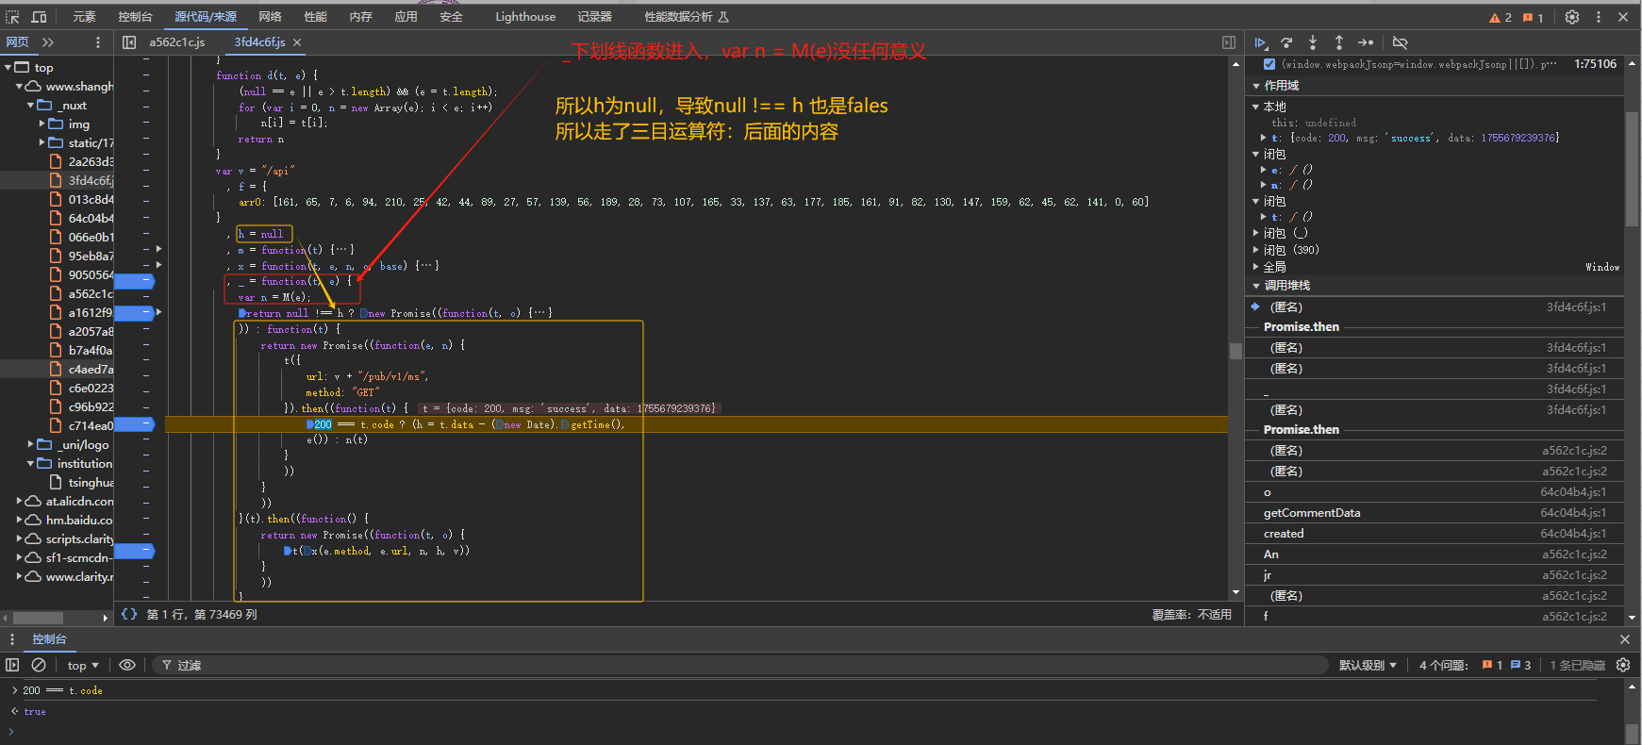Select console context dropdown 'top'

83,665
